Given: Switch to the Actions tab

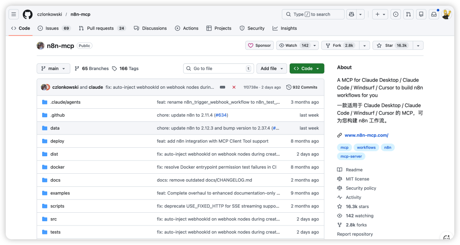Looking at the screenshot, I should coord(187,28).
